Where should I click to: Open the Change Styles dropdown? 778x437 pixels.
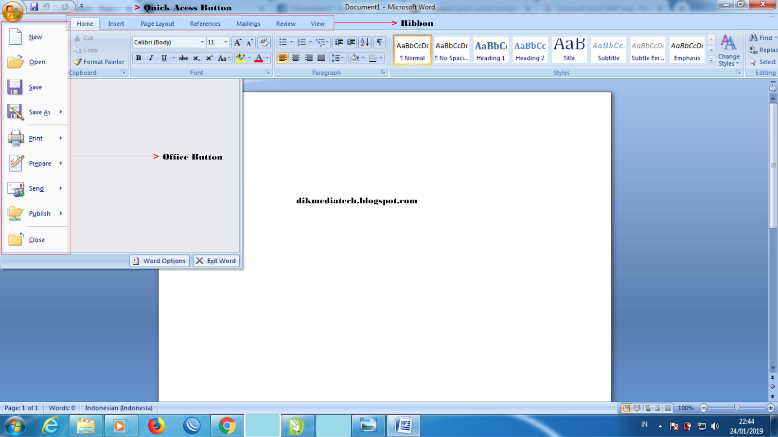(x=729, y=50)
